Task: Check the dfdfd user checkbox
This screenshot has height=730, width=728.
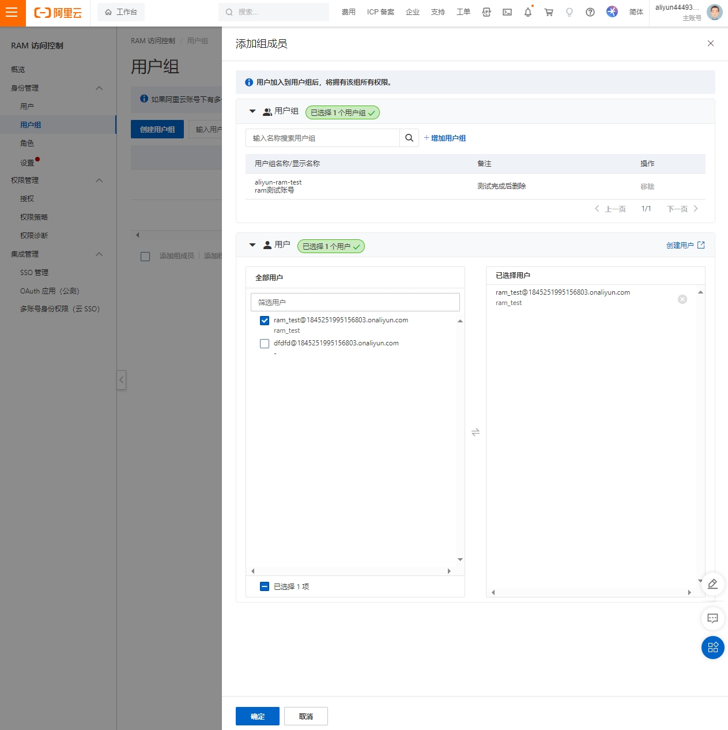Action: pos(265,344)
